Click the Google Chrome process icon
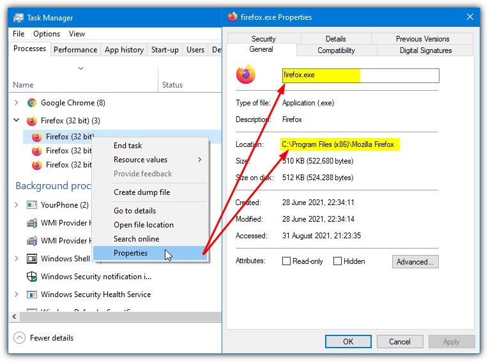The image size is (488, 361). point(32,103)
